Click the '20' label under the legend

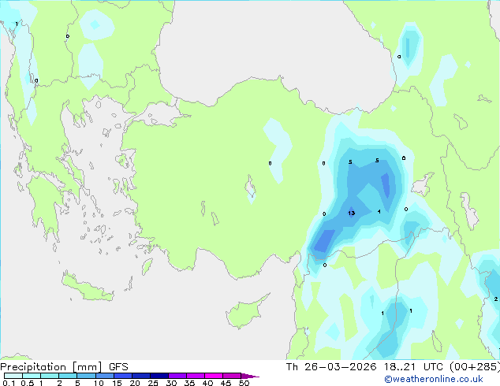click(135, 383)
